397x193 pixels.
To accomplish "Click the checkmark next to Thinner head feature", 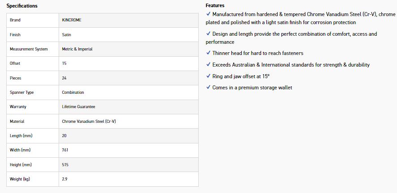I will [209, 53].
